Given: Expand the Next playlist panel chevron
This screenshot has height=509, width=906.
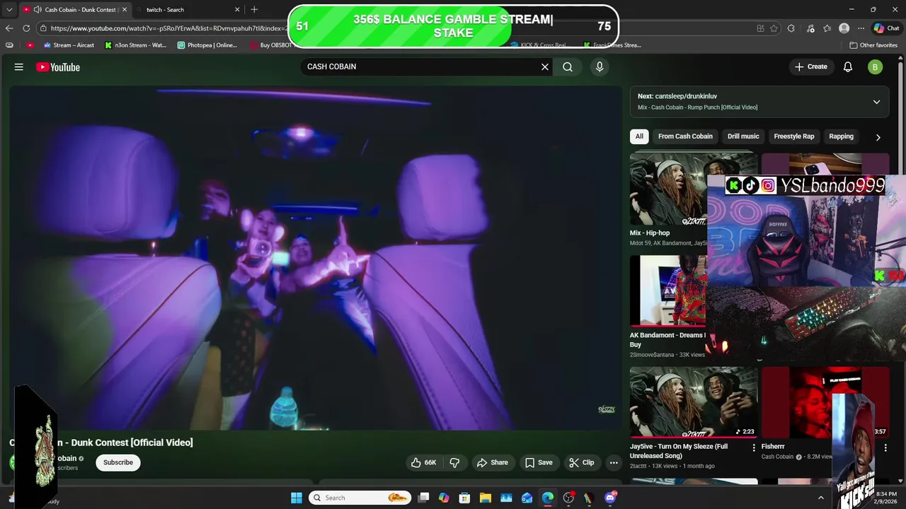Looking at the screenshot, I should [876, 102].
